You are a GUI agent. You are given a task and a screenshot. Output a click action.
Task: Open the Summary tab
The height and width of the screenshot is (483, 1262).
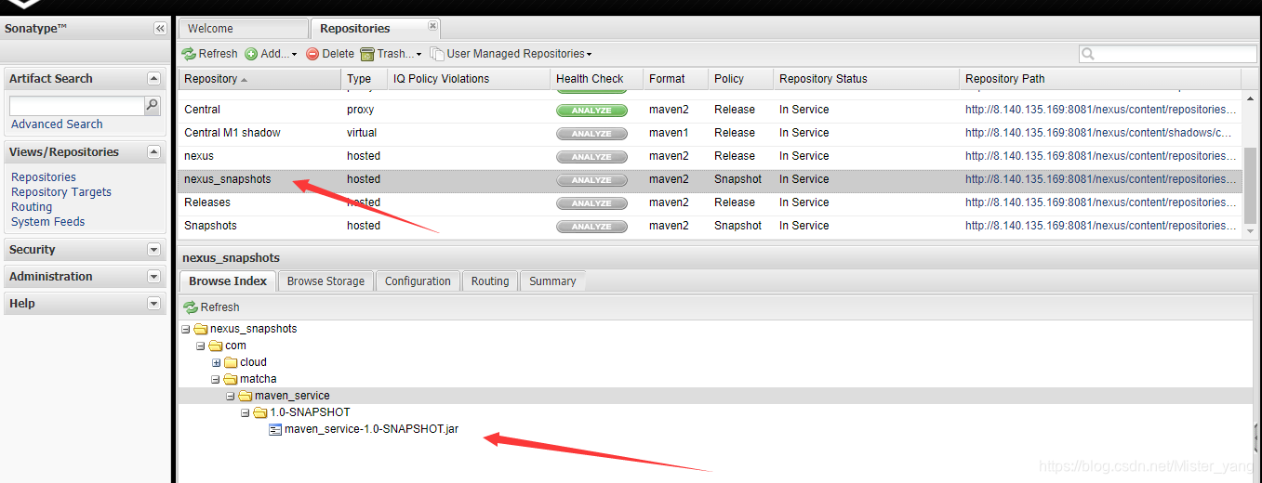tap(552, 281)
